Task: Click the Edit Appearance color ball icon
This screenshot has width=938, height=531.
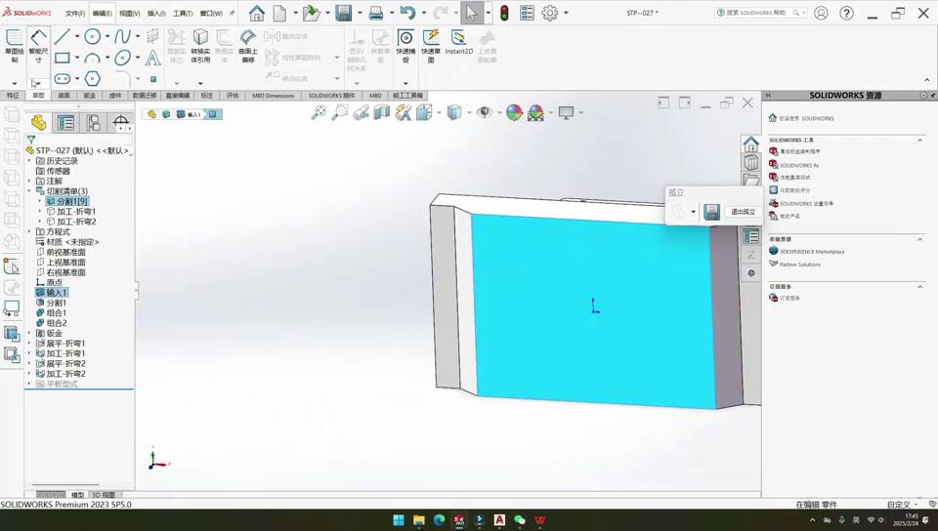Action: [514, 113]
